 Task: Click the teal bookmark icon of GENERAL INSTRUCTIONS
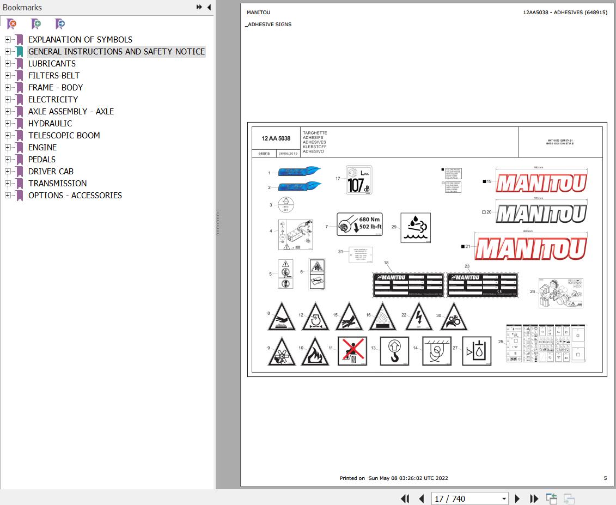(20, 52)
